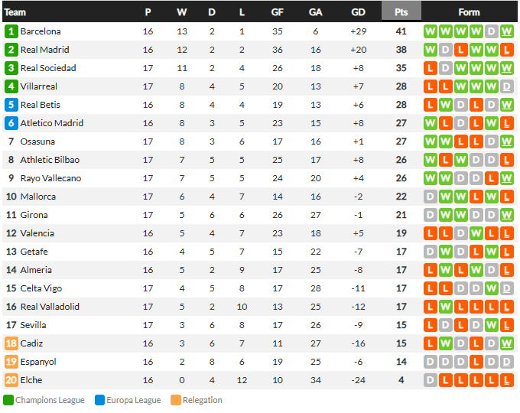Open Real Sociedad team link
The width and height of the screenshot is (520, 413).
48,68
